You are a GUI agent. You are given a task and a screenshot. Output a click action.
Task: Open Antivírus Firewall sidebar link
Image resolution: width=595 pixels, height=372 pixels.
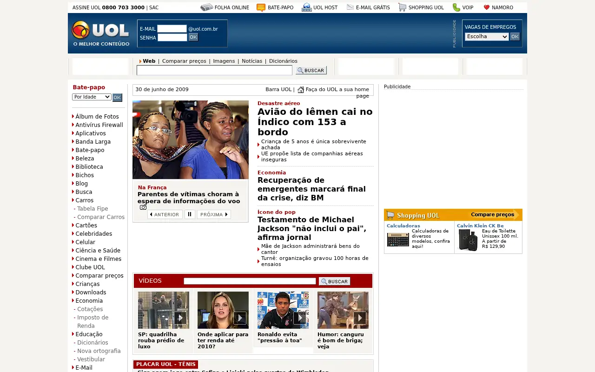click(99, 125)
